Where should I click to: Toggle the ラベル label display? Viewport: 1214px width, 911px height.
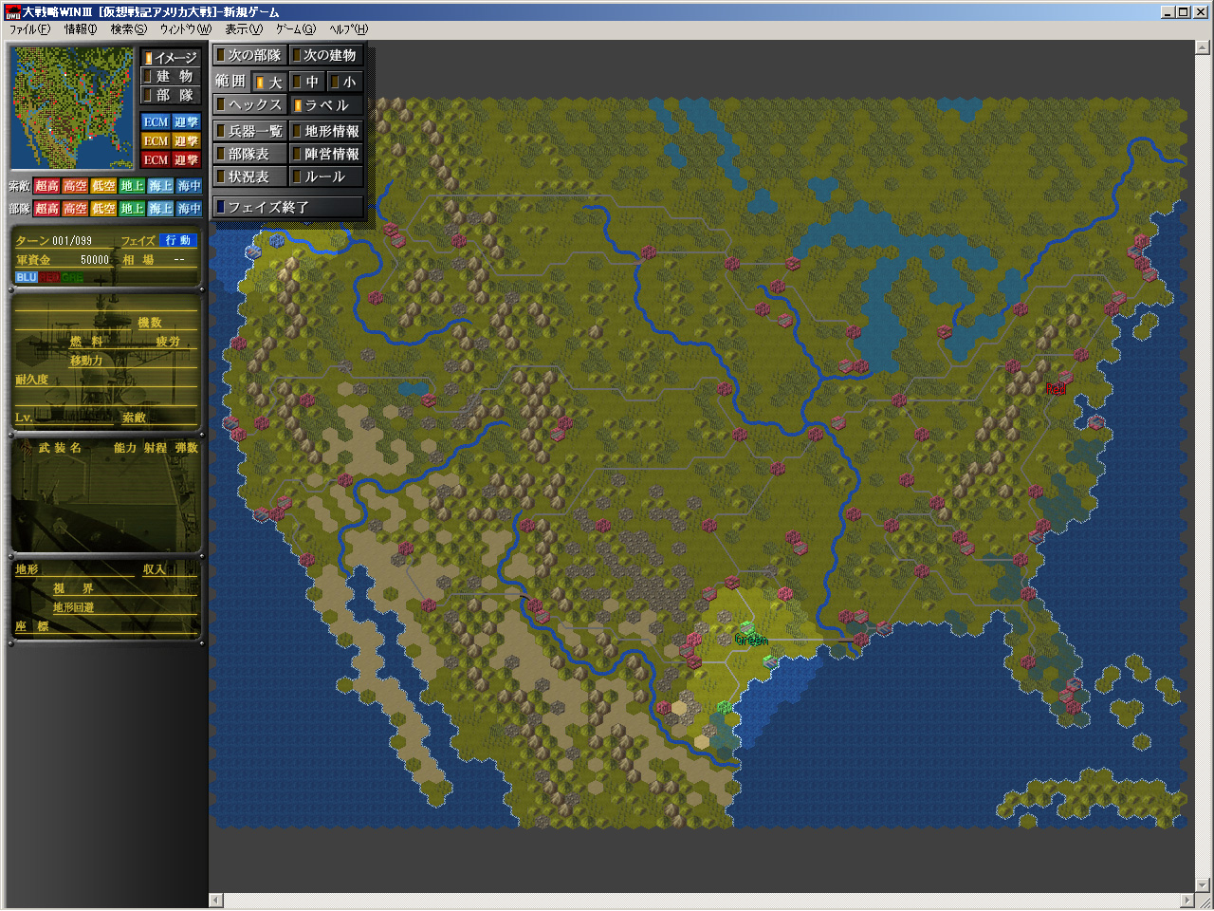point(325,105)
